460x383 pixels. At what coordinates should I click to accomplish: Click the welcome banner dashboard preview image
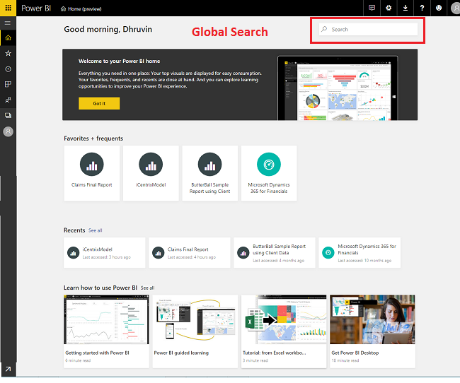(x=338, y=88)
